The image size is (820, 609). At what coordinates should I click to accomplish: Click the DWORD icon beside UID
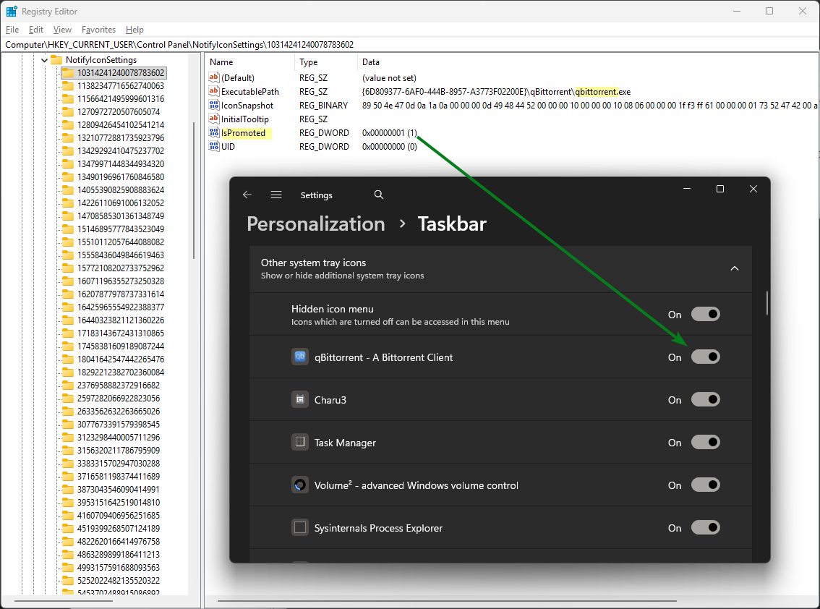(x=214, y=146)
